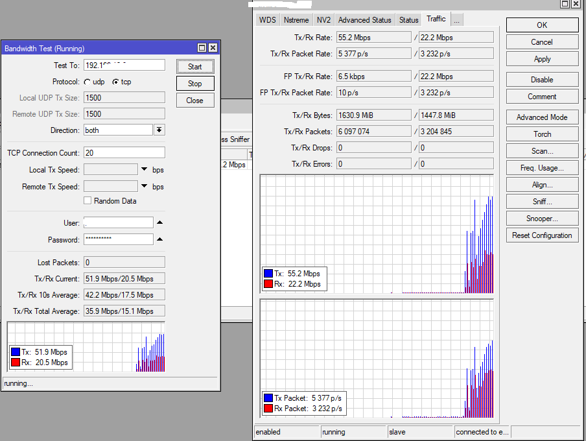The image size is (586, 441).
Task: Expand Local Tx Speed arrow
Action: point(144,169)
